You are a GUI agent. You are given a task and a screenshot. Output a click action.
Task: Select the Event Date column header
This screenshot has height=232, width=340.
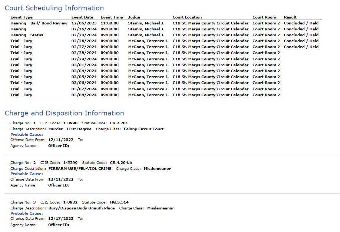[x=82, y=17]
